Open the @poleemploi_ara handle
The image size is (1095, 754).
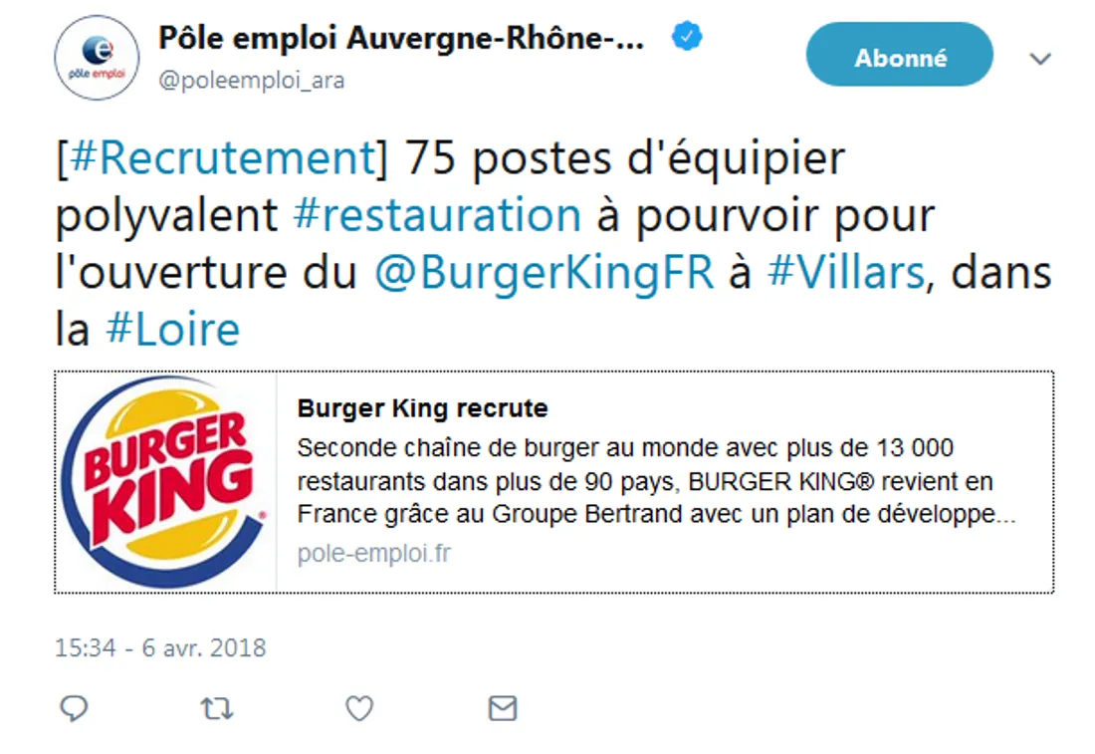[x=252, y=81]
